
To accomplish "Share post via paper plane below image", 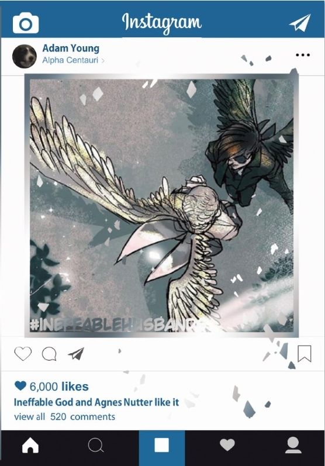I will pyautogui.click(x=76, y=354).
